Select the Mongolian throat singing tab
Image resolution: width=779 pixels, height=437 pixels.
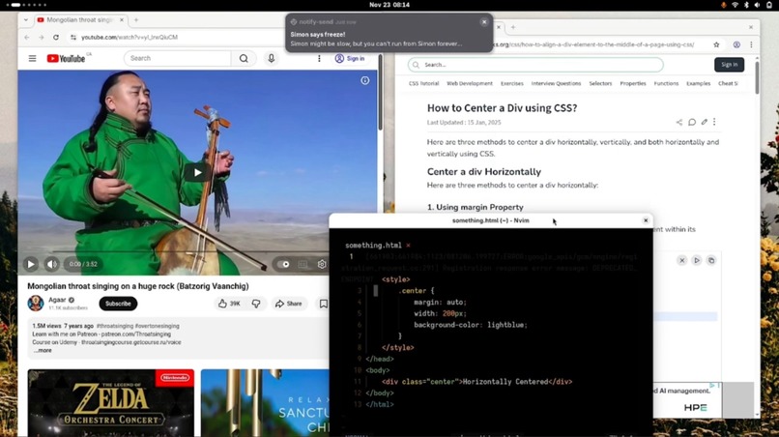[79, 20]
